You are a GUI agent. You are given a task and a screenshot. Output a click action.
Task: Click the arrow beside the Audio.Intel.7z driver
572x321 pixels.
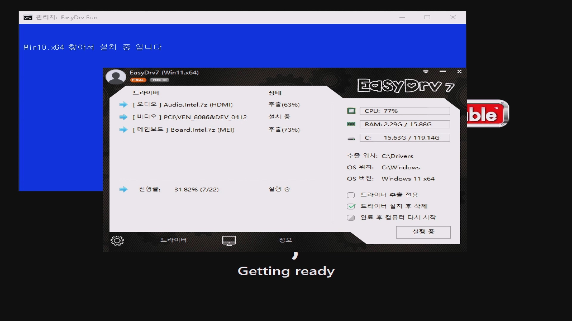123,105
